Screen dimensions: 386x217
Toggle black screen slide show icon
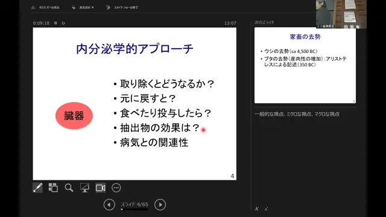(84, 188)
